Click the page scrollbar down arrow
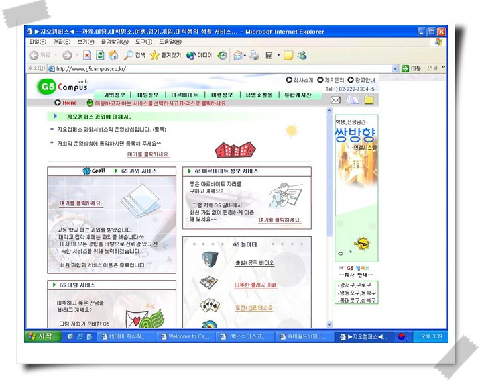 point(330,324)
